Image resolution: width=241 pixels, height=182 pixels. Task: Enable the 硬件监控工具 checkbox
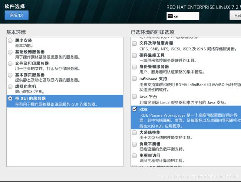(135, 55)
